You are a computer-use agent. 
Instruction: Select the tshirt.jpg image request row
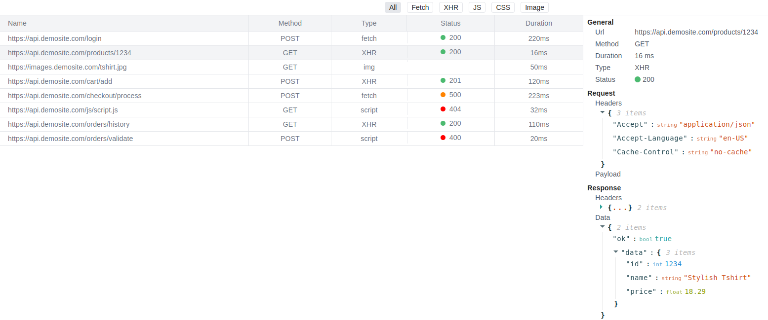67,67
